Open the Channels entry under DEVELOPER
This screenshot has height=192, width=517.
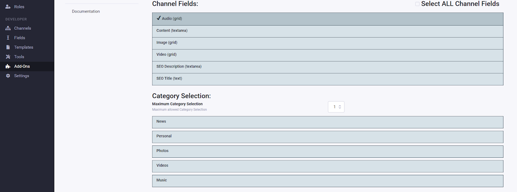pos(22,28)
